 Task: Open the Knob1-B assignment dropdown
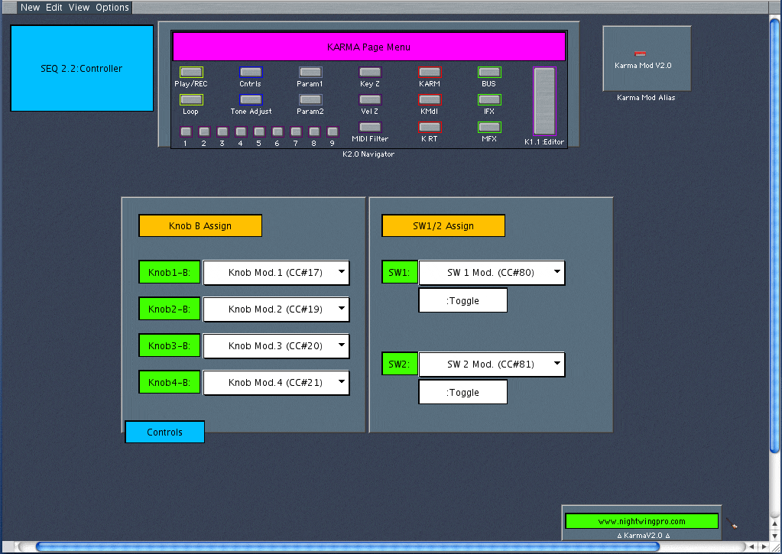click(276, 273)
